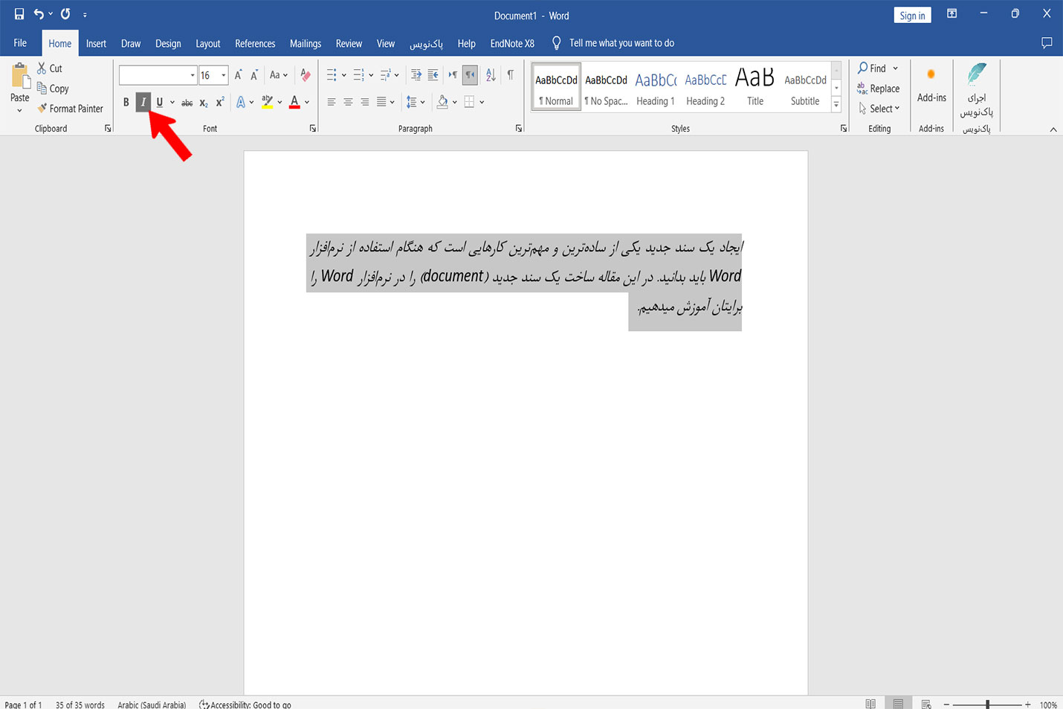Decrease indent icon
Image resolution: width=1063 pixels, height=709 pixels.
[416, 74]
